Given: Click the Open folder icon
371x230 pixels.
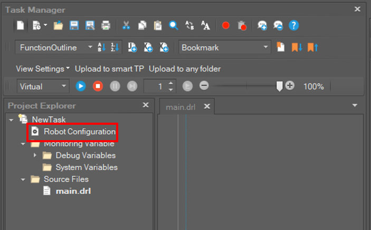Looking at the screenshot, I should pos(59,25).
